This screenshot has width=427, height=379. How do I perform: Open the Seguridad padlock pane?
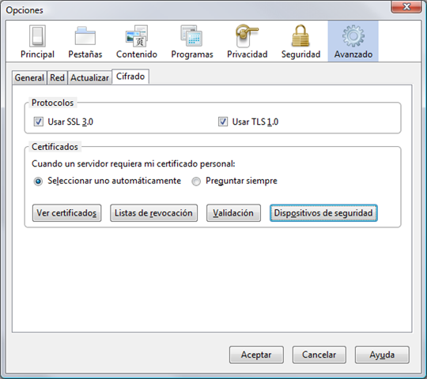pos(300,42)
